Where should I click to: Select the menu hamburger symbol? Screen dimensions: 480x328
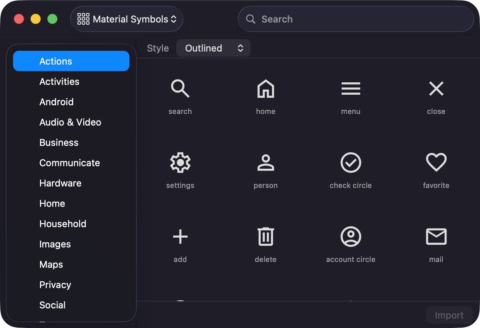point(351,89)
